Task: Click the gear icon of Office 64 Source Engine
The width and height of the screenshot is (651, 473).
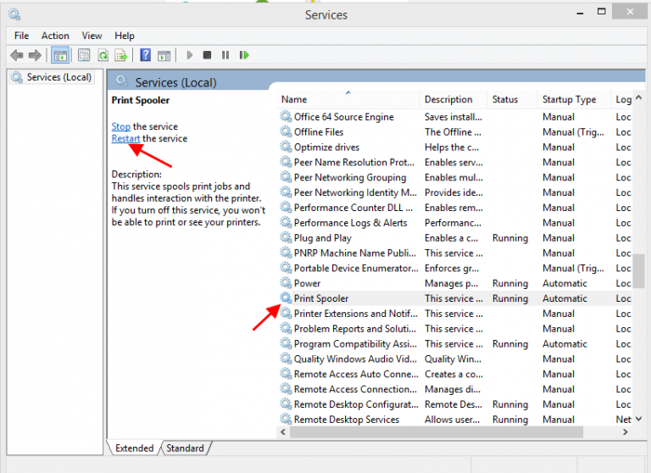Action: tap(286, 117)
